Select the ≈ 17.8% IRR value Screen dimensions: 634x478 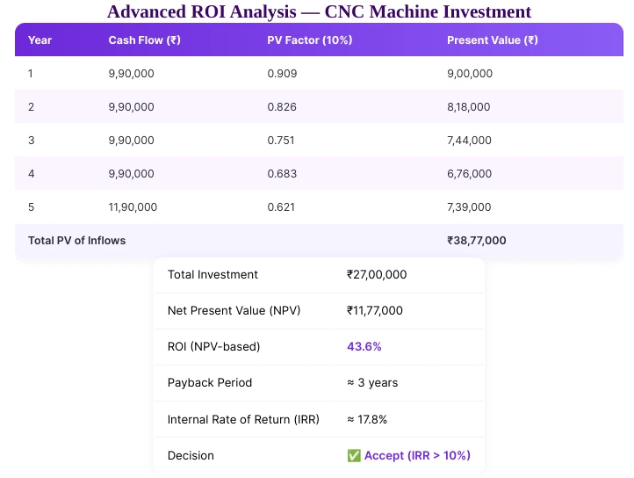click(367, 419)
